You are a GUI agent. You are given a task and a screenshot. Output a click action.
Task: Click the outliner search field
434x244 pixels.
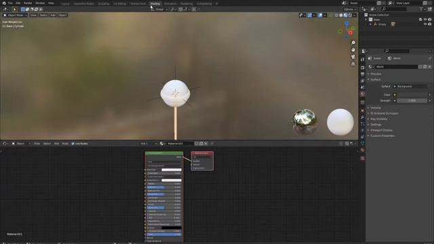395,9
